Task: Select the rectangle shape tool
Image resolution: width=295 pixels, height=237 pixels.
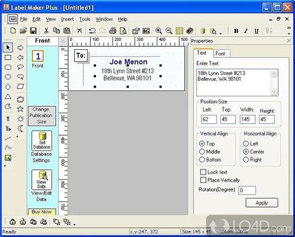Action: (x=8, y=57)
